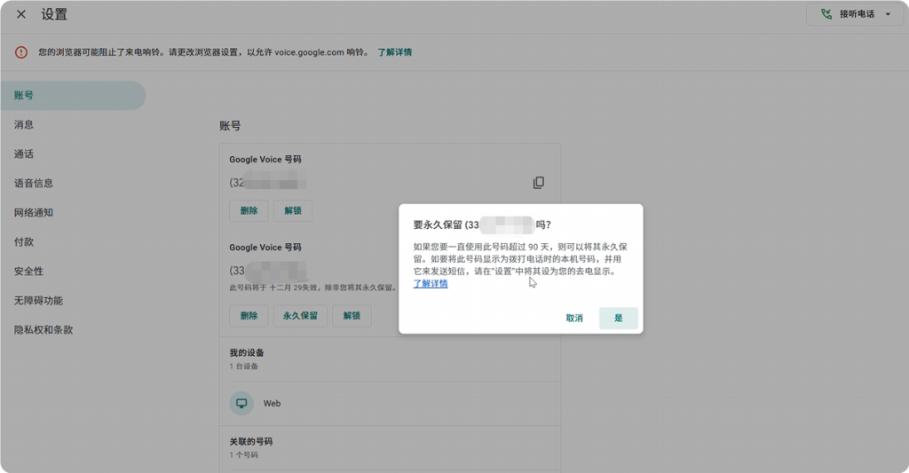The width and height of the screenshot is (909, 473).
Task: Select 账号 in the settings sidebar
Action: pos(24,95)
